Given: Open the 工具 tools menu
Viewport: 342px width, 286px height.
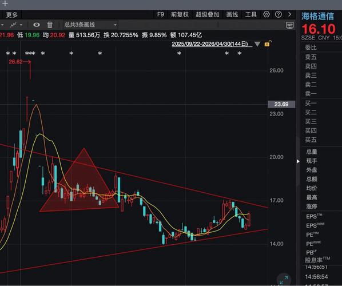Looking at the screenshot, I should [x=251, y=15].
